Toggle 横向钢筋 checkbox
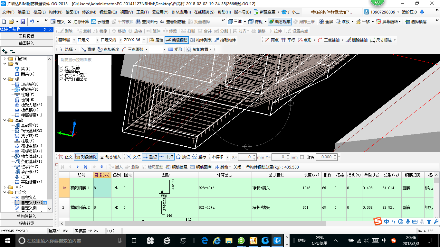 (61, 71)
